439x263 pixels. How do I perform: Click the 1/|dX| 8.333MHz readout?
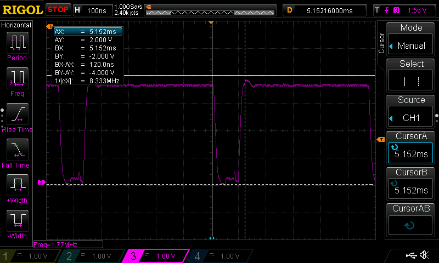coord(88,81)
